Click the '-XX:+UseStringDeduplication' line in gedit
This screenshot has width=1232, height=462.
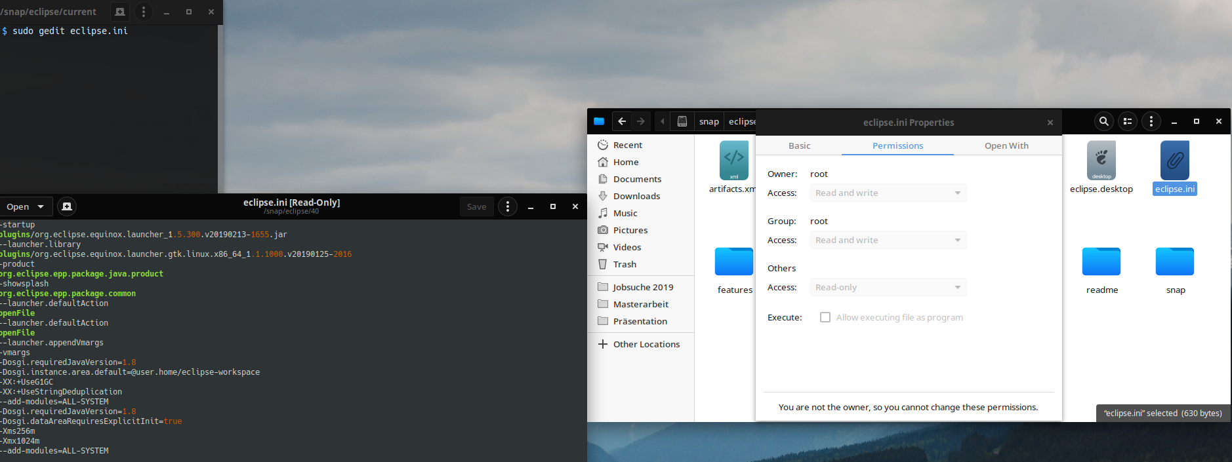pos(61,392)
